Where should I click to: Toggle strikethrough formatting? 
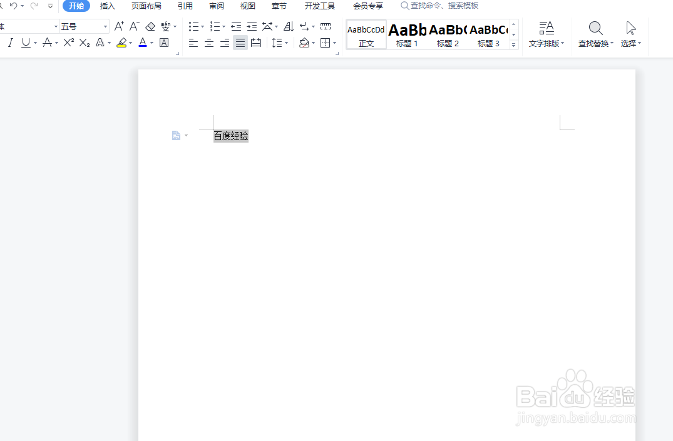point(47,43)
